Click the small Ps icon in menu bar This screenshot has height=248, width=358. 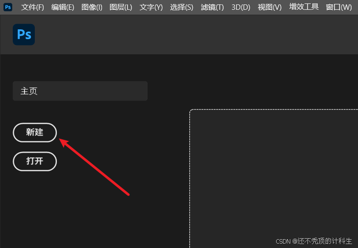click(x=8, y=7)
